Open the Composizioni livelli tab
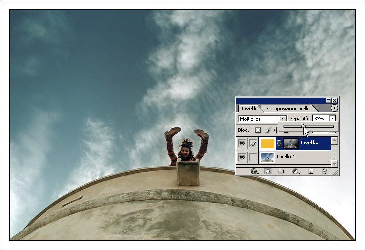Screen dimensions: 365x250 click(287, 108)
